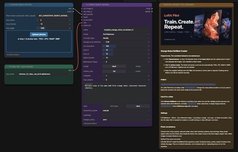Screen dimensions: 238x152
Task: Decrease pool_w with minus icon
Action: click(104, 54)
